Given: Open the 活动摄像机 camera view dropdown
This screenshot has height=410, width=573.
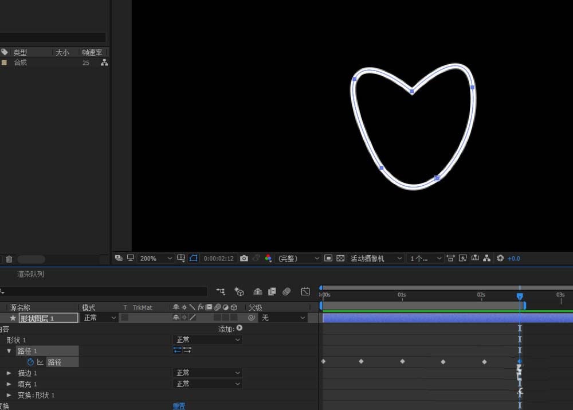Looking at the screenshot, I should (376, 259).
